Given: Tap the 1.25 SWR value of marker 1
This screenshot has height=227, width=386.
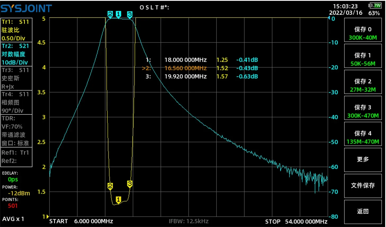Looking at the screenshot, I should [x=222, y=60].
